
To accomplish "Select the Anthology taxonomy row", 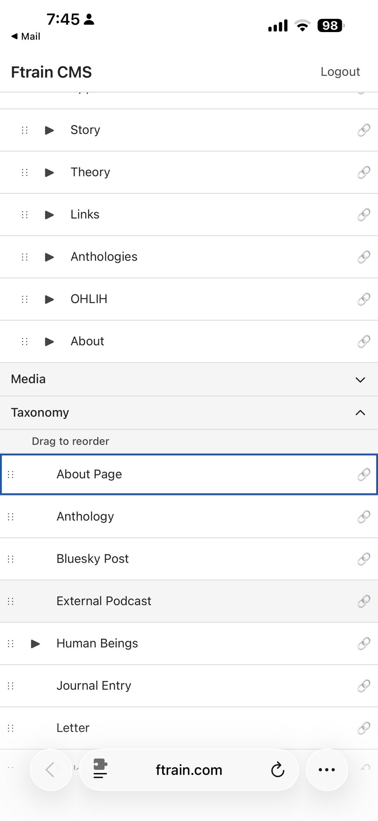I will (85, 516).
